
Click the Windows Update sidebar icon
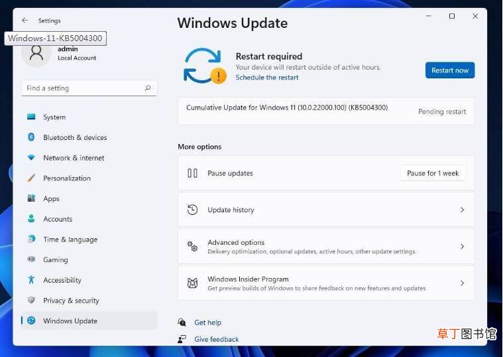tap(31, 321)
